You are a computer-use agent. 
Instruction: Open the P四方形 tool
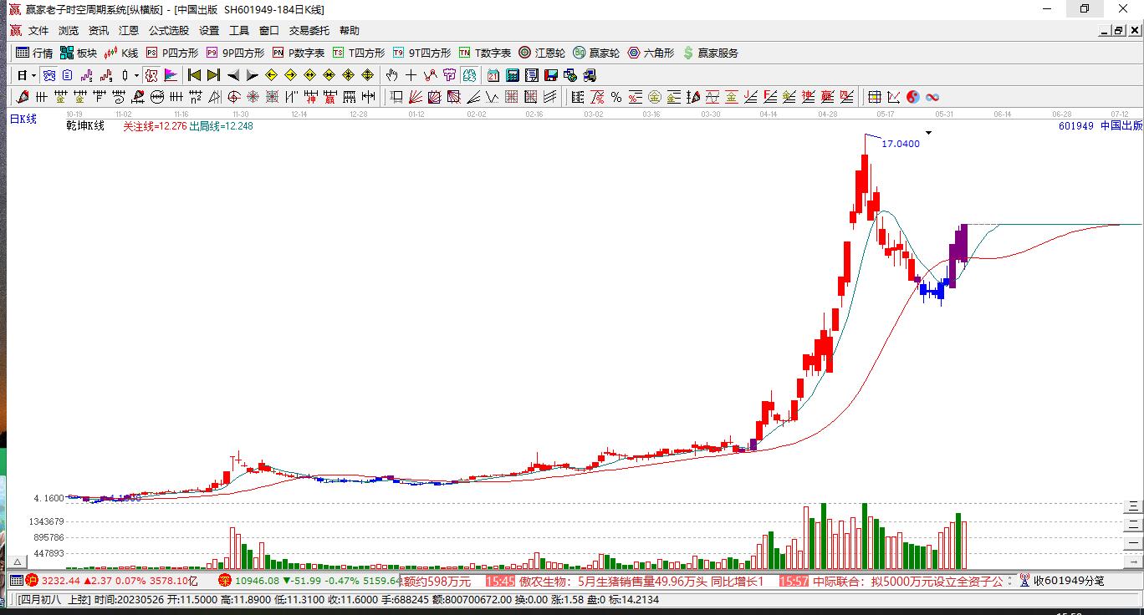(x=172, y=53)
